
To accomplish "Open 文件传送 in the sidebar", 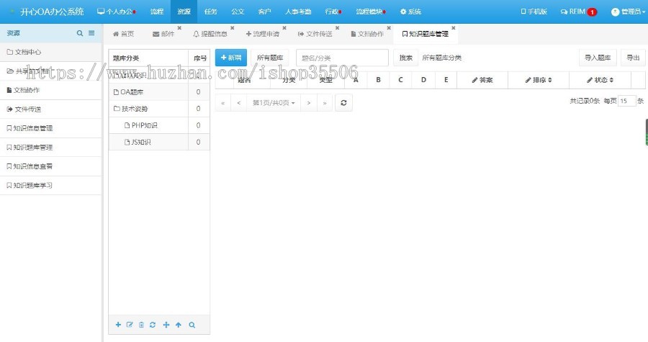I will point(50,109).
